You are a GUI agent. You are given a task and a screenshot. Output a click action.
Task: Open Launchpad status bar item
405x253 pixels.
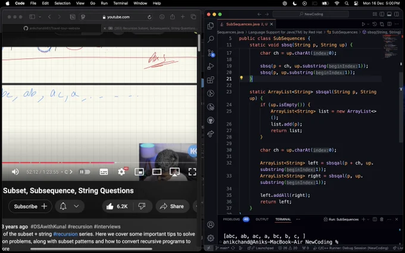260,248
